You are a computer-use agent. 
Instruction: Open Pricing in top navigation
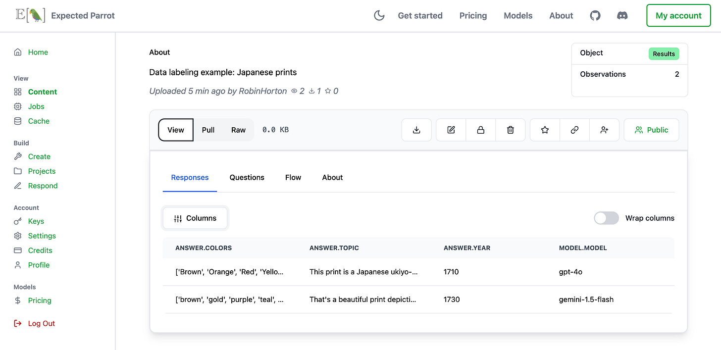click(x=473, y=15)
